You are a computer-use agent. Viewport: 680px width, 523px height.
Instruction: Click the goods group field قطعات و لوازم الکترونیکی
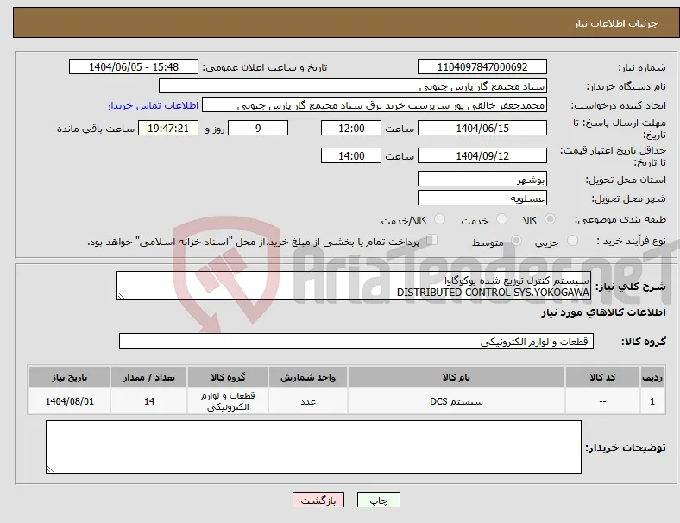[x=356, y=341]
